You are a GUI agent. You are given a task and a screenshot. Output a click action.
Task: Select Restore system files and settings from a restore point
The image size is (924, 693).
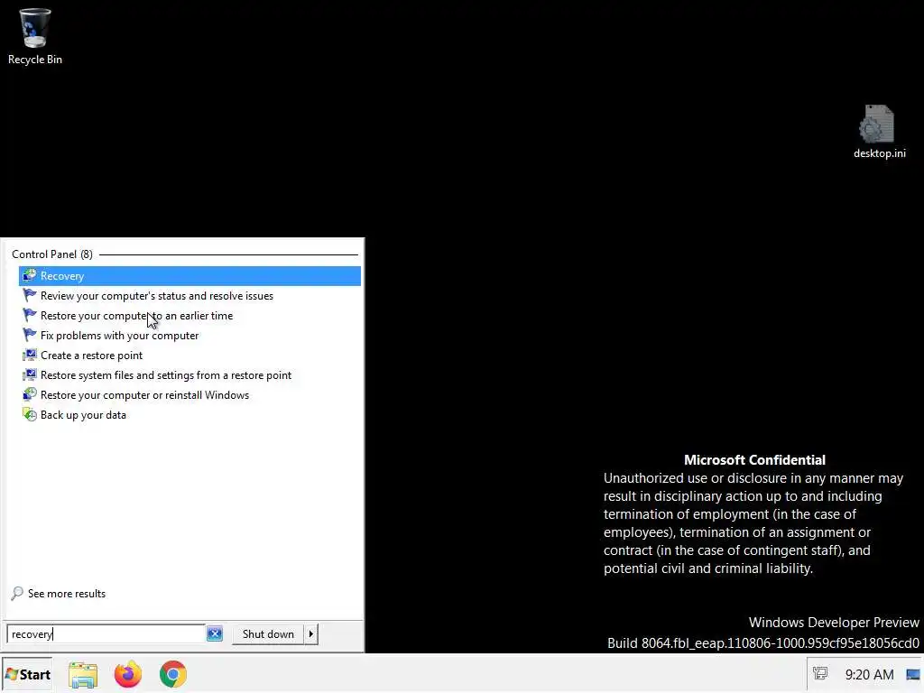189,375
